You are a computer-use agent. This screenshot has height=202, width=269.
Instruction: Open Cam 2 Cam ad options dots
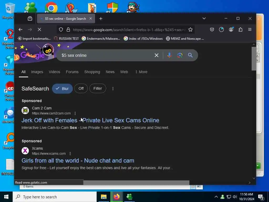tap(75, 113)
